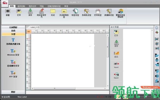The image size is (160, 100).
Task: Click the red-green icon below the gear
Action: [x=157, y=32]
